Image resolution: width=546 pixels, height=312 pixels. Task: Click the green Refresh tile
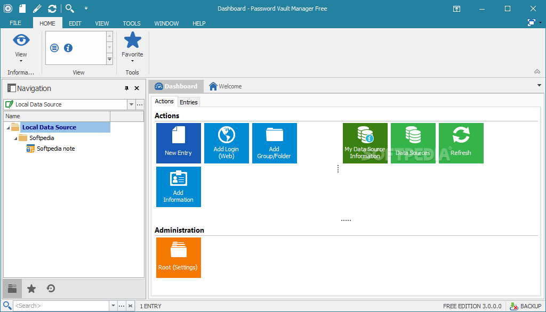[x=461, y=143]
